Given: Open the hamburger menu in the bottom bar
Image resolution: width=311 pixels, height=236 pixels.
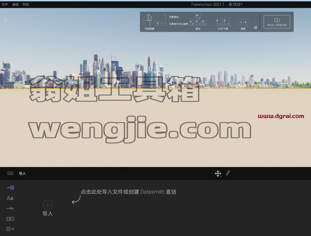Looking at the screenshot, I should (x=10, y=173).
